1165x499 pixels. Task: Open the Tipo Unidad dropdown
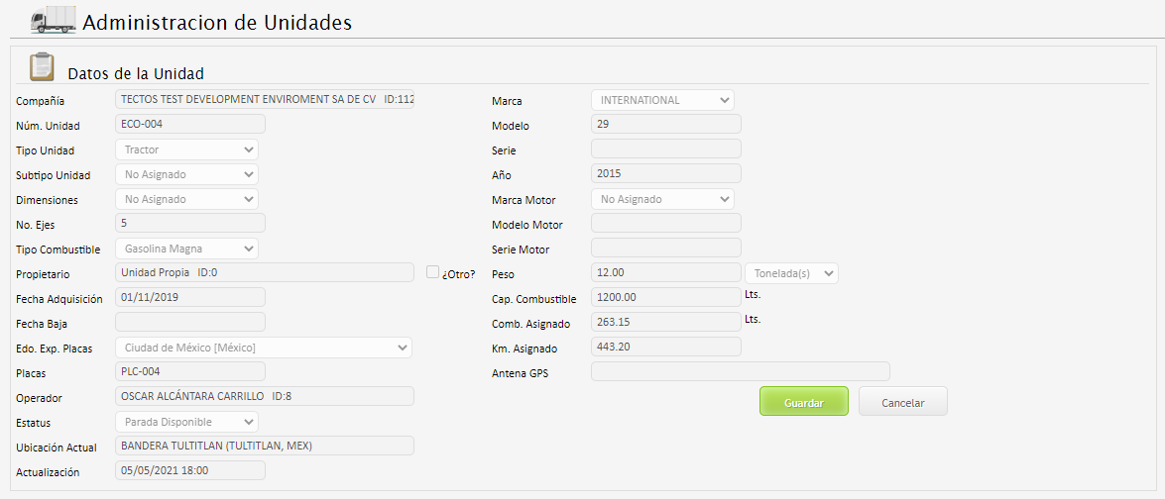tap(186, 150)
